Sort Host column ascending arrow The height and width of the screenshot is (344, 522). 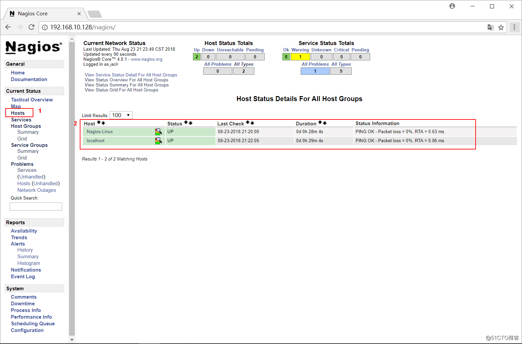(x=99, y=123)
